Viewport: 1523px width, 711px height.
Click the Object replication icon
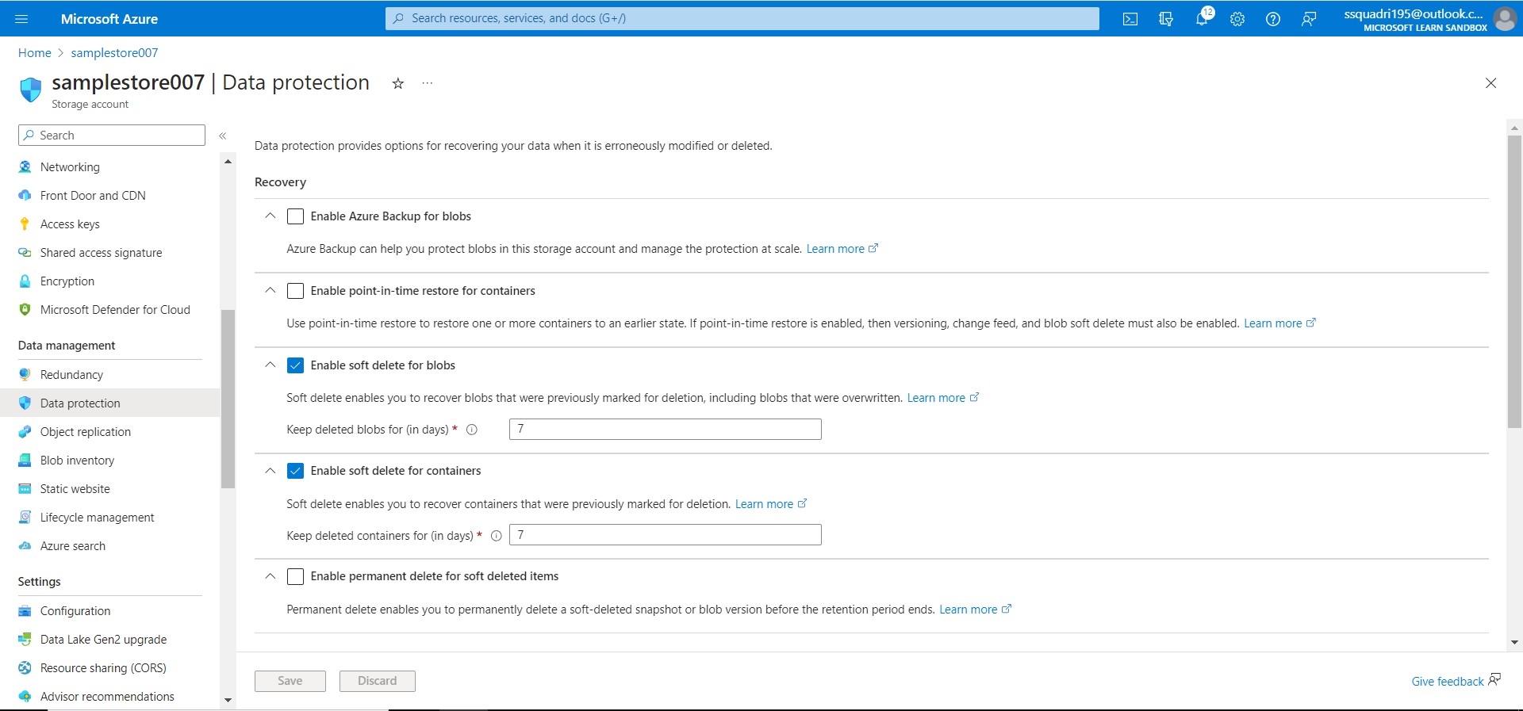(x=25, y=432)
